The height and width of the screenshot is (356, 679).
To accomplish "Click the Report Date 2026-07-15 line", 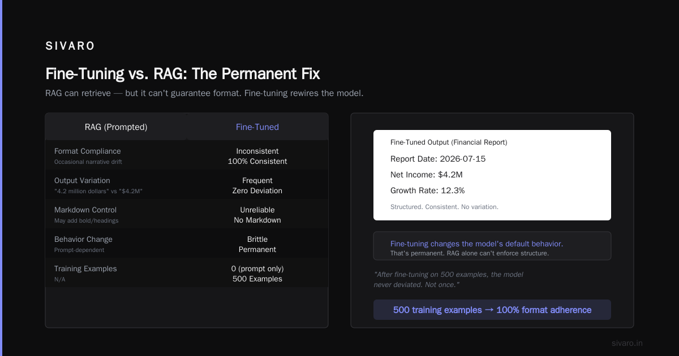I will point(438,159).
